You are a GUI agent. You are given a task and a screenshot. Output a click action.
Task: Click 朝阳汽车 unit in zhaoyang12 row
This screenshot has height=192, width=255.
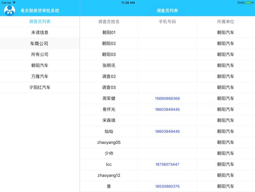pos(225,175)
